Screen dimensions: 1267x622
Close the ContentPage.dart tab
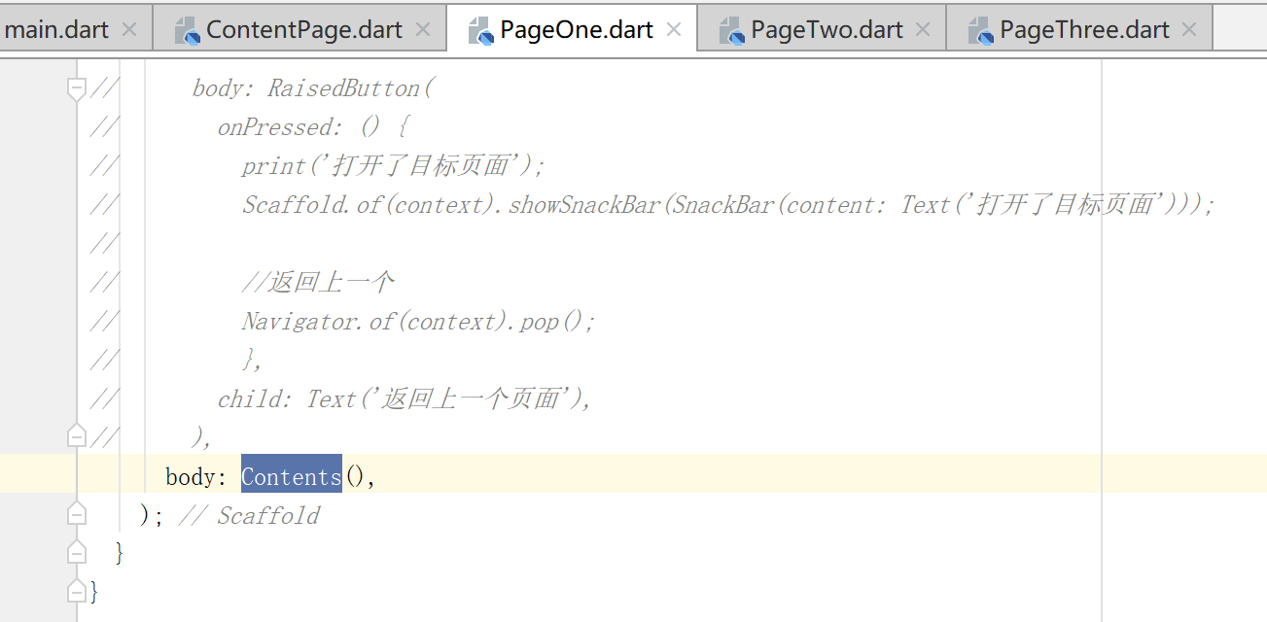(422, 30)
